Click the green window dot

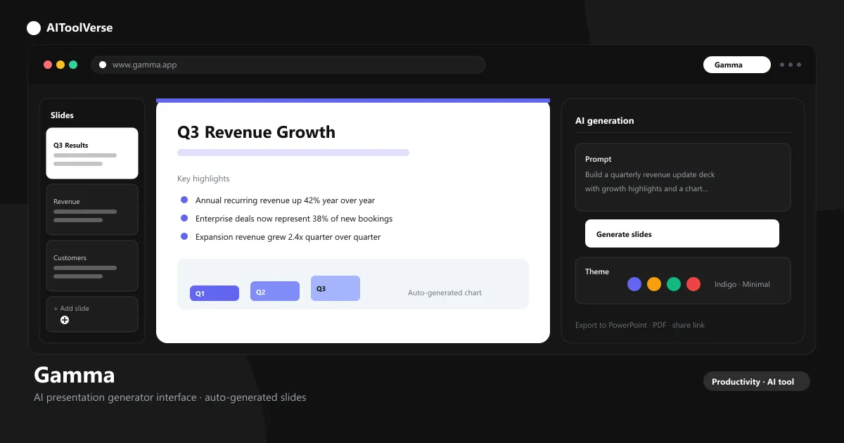pos(73,65)
